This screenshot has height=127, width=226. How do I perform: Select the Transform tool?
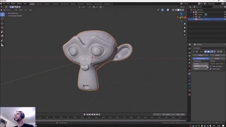[x=2, y=36]
